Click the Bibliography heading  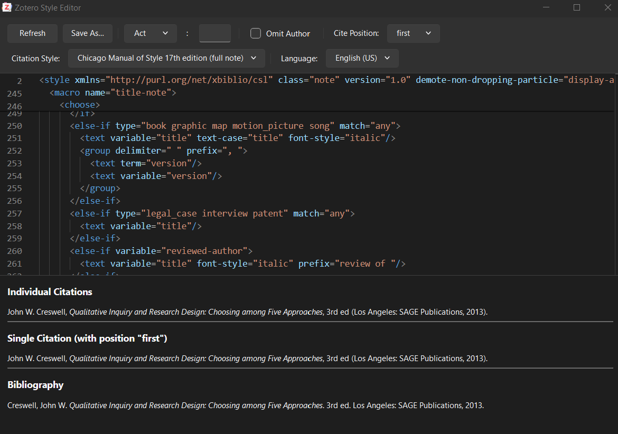35,385
